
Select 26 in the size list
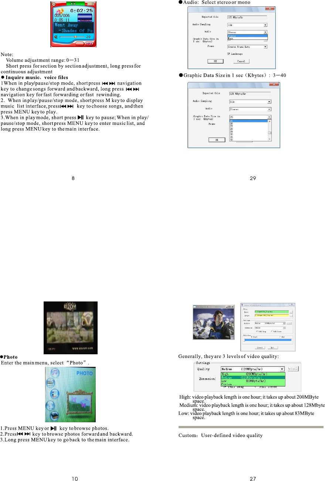[248, 123]
